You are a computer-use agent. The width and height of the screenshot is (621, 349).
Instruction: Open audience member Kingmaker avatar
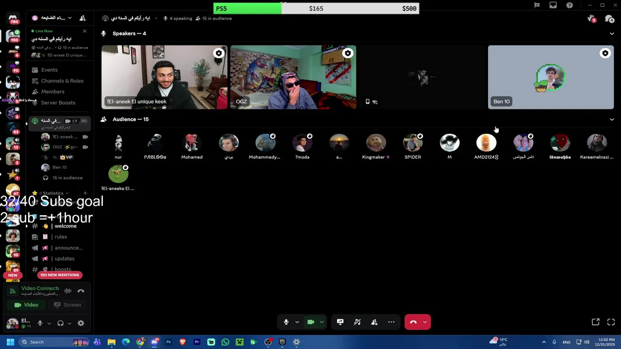coord(376,143)
